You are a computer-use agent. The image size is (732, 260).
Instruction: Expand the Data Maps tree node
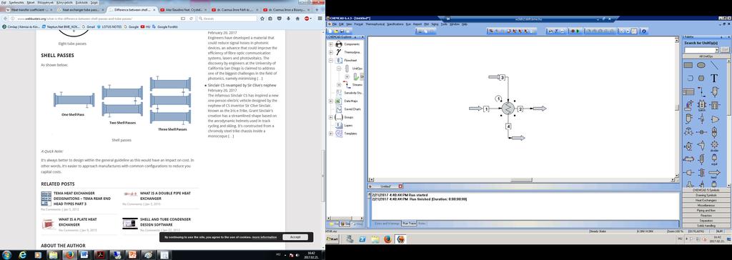331,101
